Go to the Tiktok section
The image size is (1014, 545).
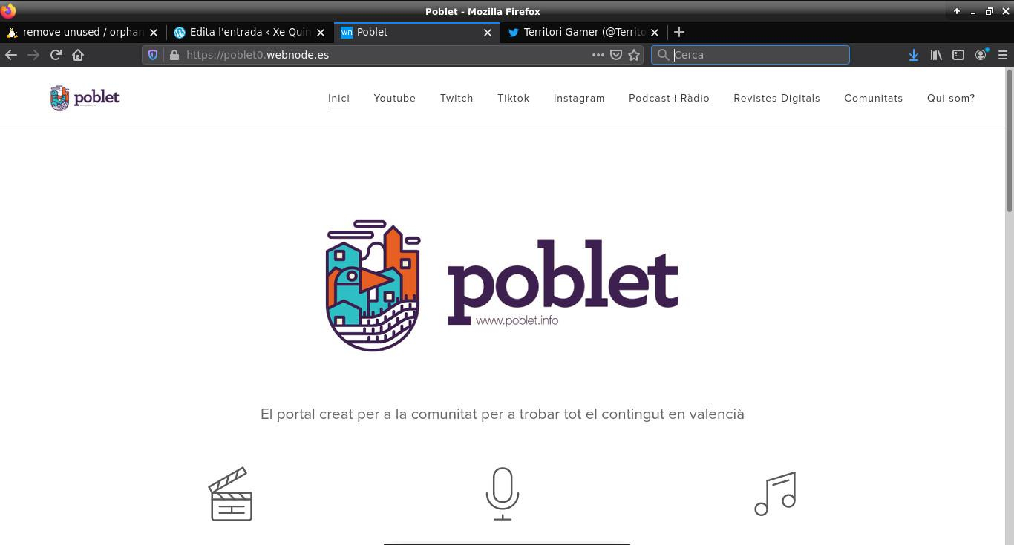click(513, 98)
